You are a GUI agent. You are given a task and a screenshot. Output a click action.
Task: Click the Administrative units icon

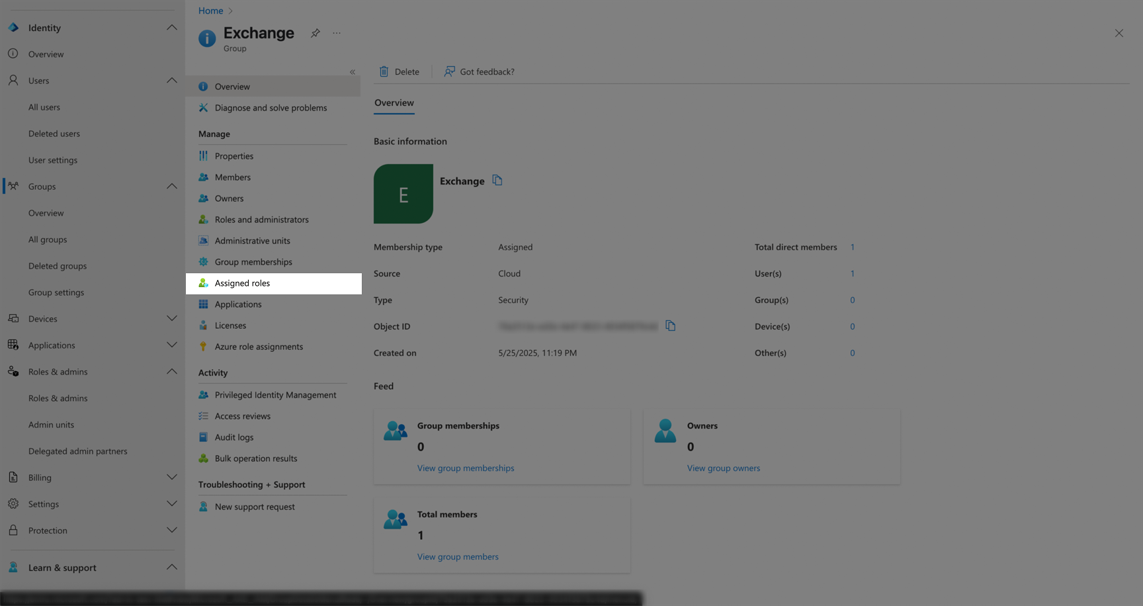click(x=203, y=241)
